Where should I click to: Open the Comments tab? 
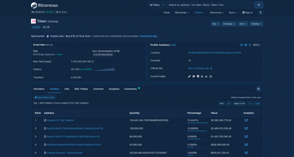pyautogui.click(x=130, y=89)
